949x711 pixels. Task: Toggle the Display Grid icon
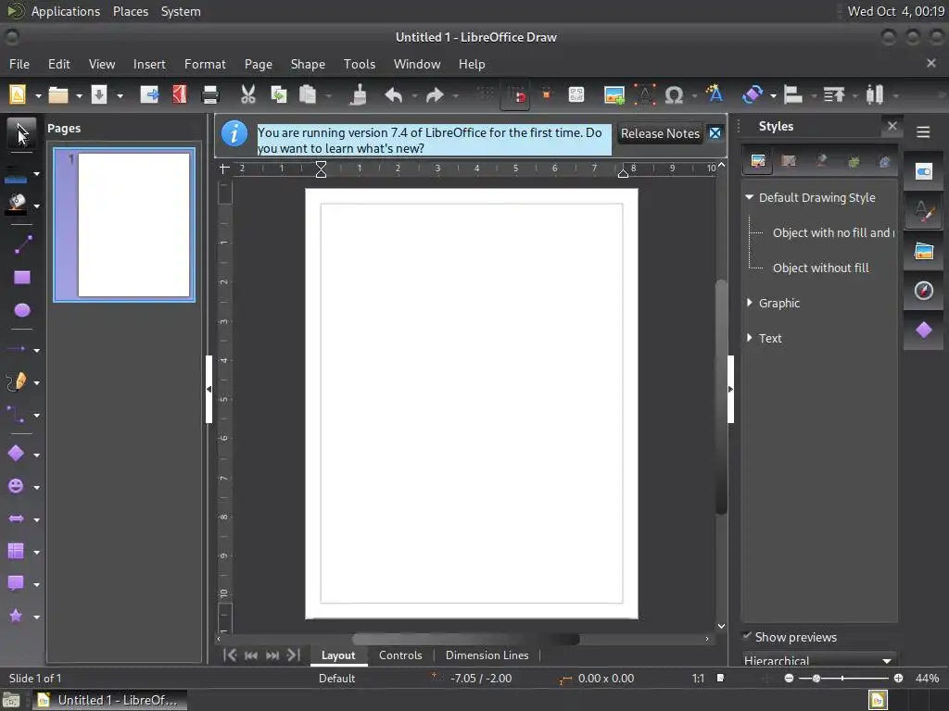(486, 95)
